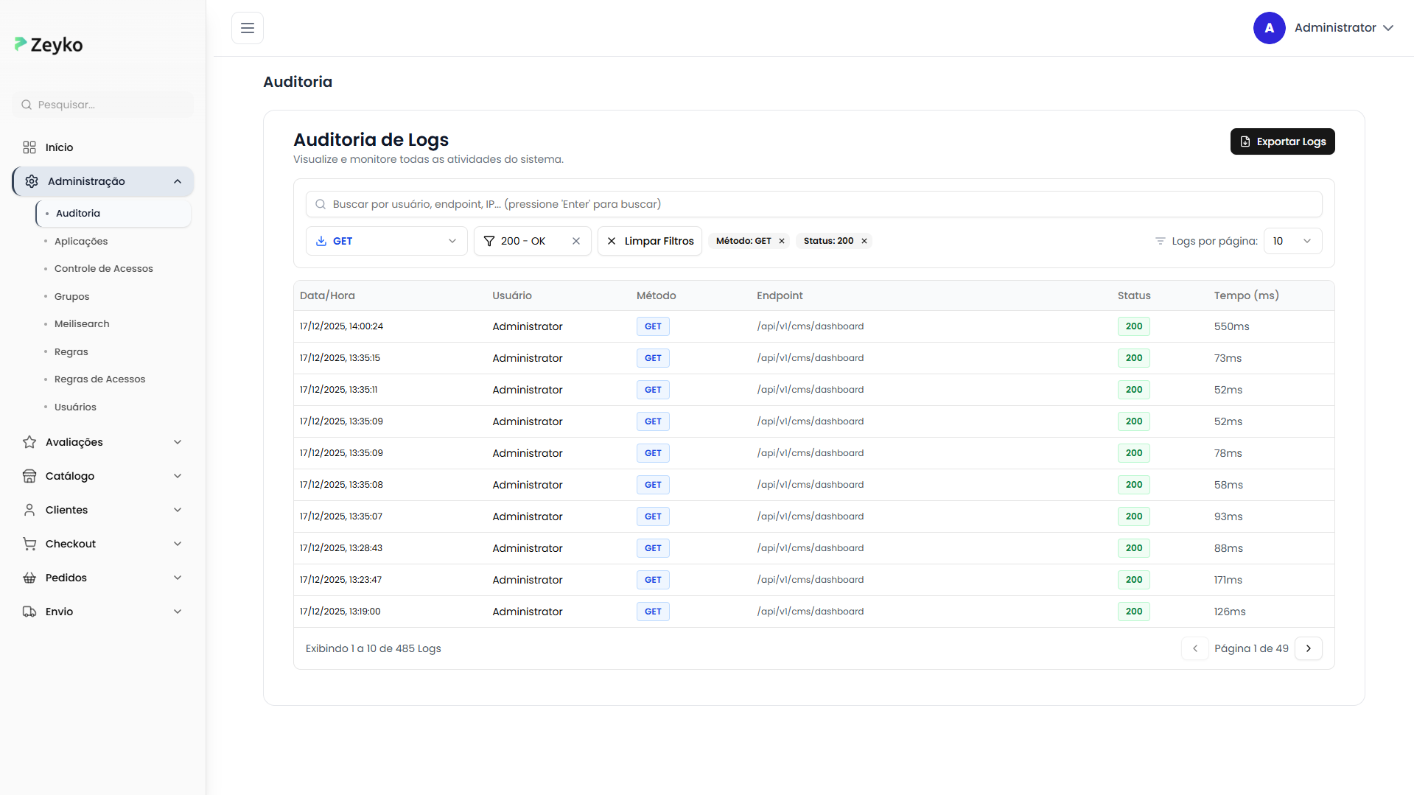Click the sidebar Pesquisar search box

tap(103, 105)
